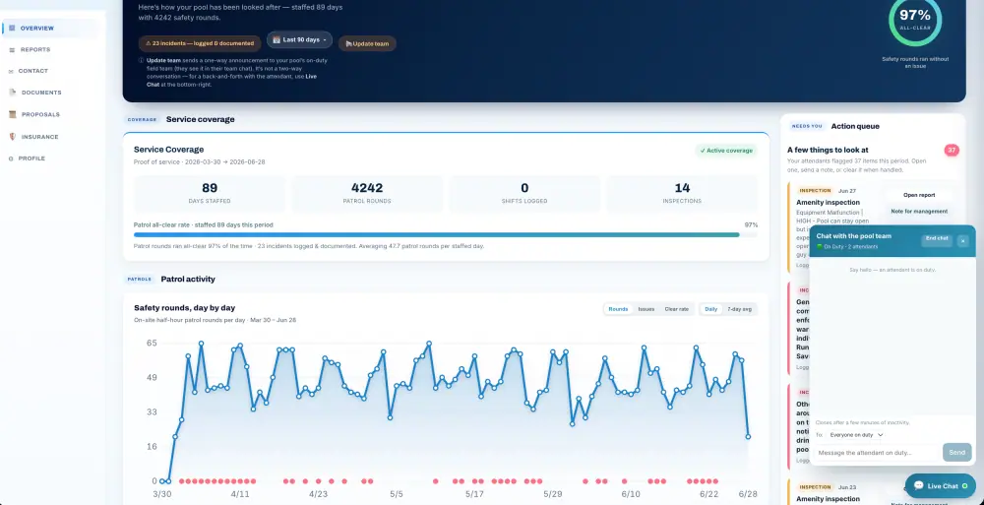Click the Insurance shield icon
The height and width of the screenshot is (505, 984).
coord(13,136)
